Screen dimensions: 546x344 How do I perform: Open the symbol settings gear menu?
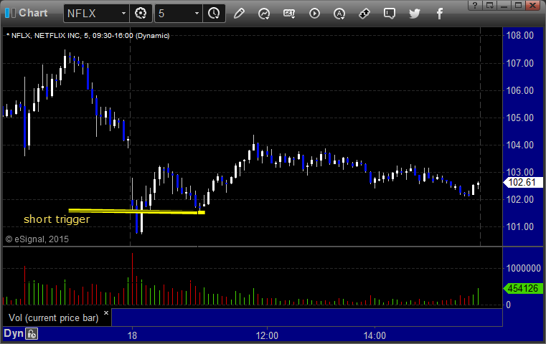pyautogui.click(x=141, y=14)
